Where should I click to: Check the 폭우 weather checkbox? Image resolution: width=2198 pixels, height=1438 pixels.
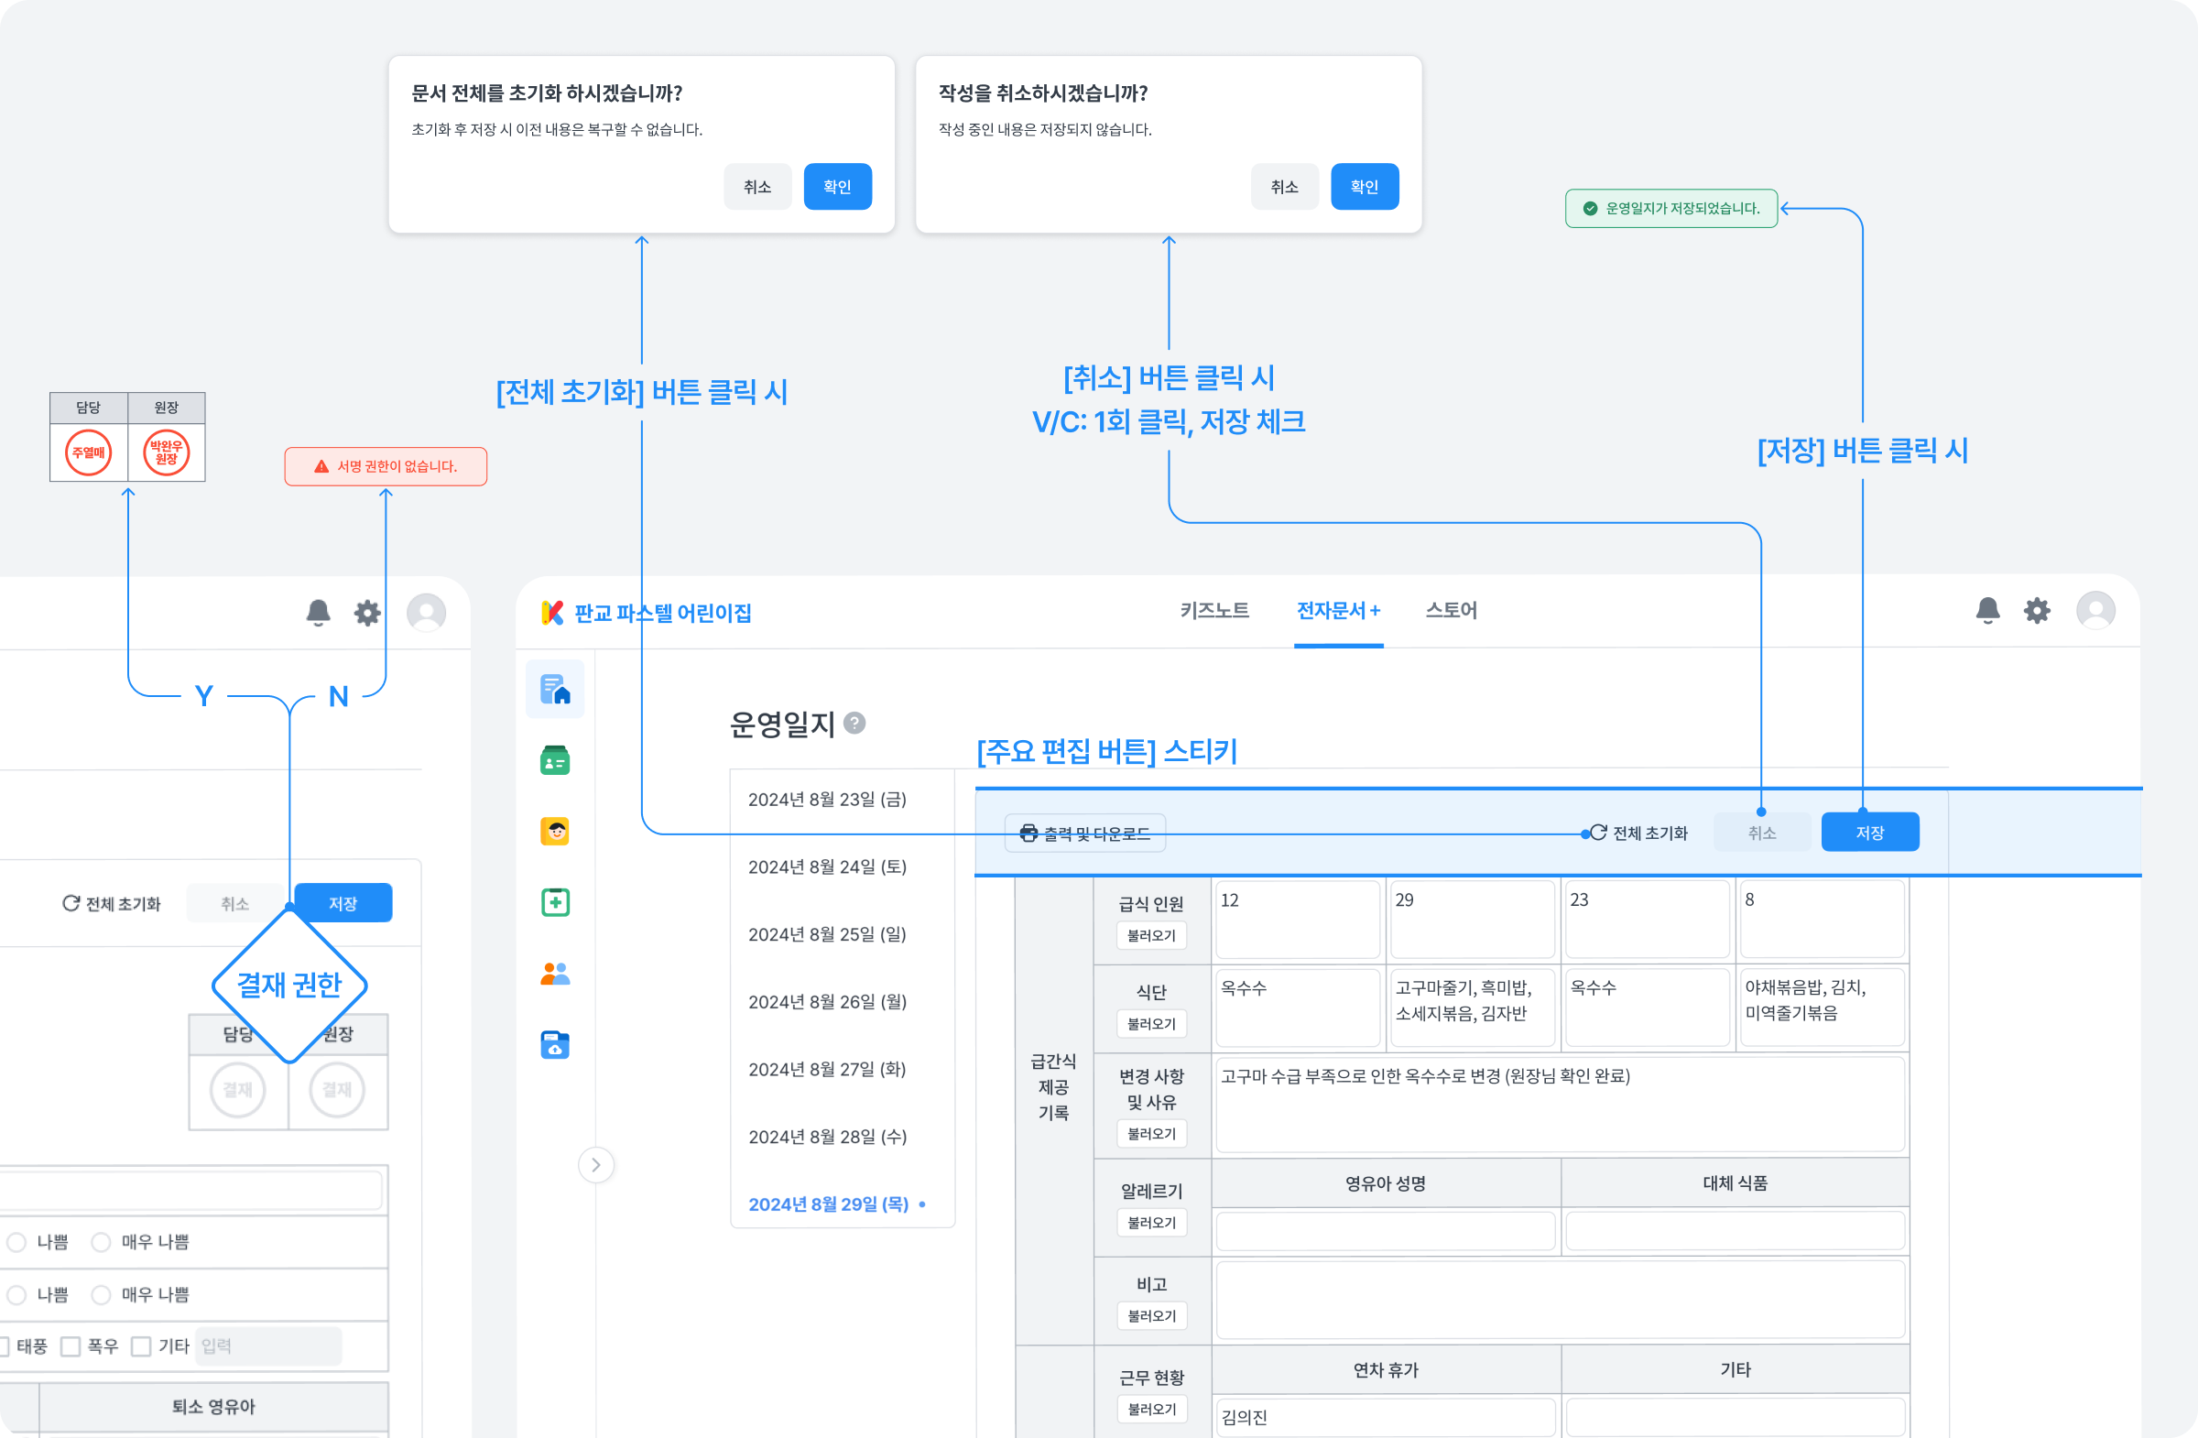71,1346
